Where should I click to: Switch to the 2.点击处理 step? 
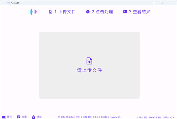(x=102, y=12)
